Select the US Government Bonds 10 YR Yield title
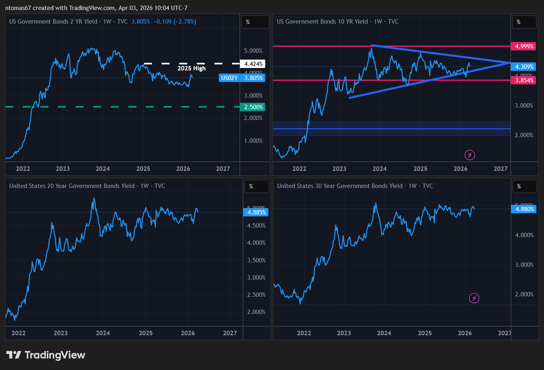 (322, 22)
